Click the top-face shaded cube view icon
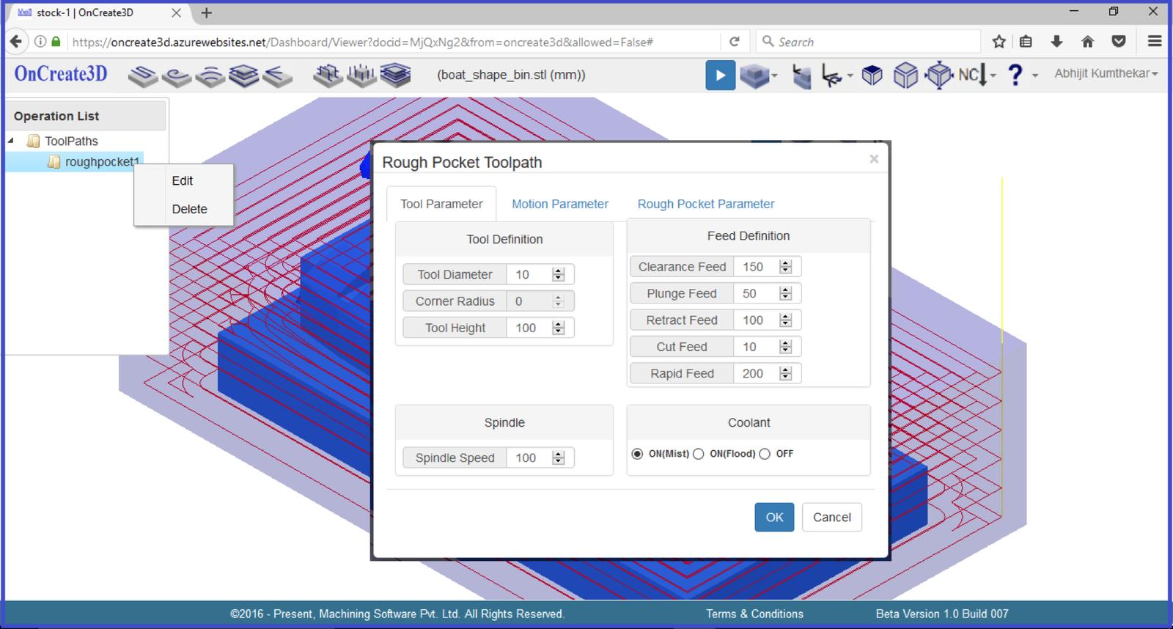The image size is (1173, 629). point(872,75)
